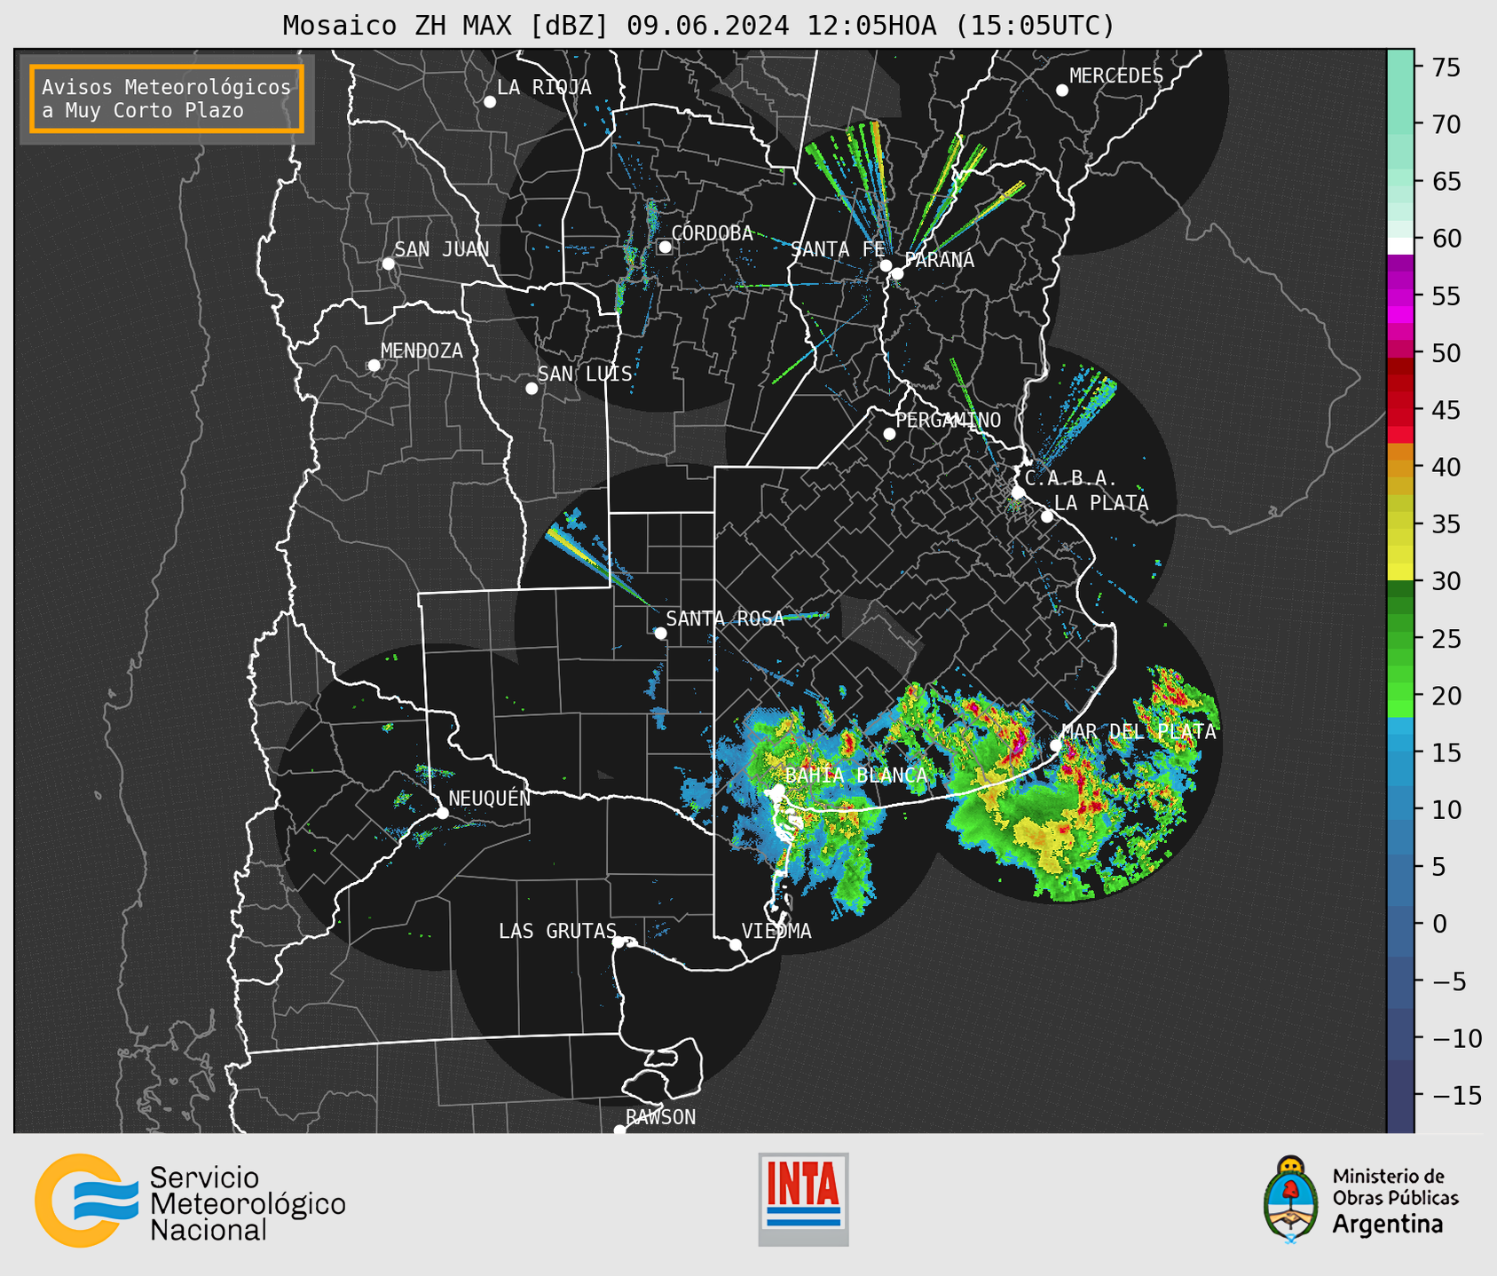Click the MAR DEL PLATA city marker dot
This screenshot has width=1497, height=1276.
point(1056,745)
